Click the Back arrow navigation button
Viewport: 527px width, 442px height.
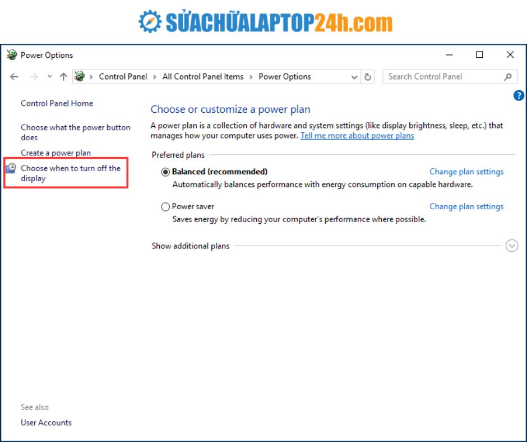pos(15,77)
